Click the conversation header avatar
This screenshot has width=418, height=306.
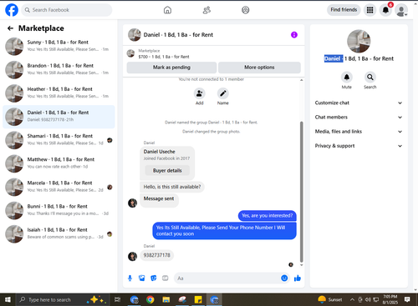coord(135,35)
